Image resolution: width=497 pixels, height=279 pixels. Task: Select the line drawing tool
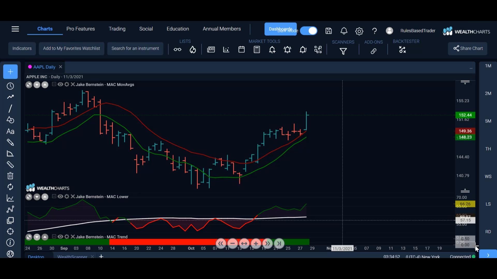tap(10, 109)
